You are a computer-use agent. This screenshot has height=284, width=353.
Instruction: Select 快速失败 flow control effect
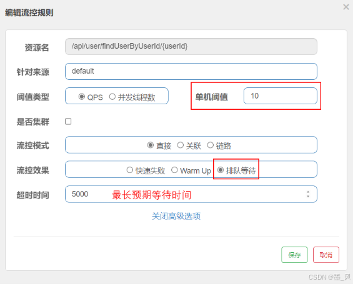coord(130,170)
